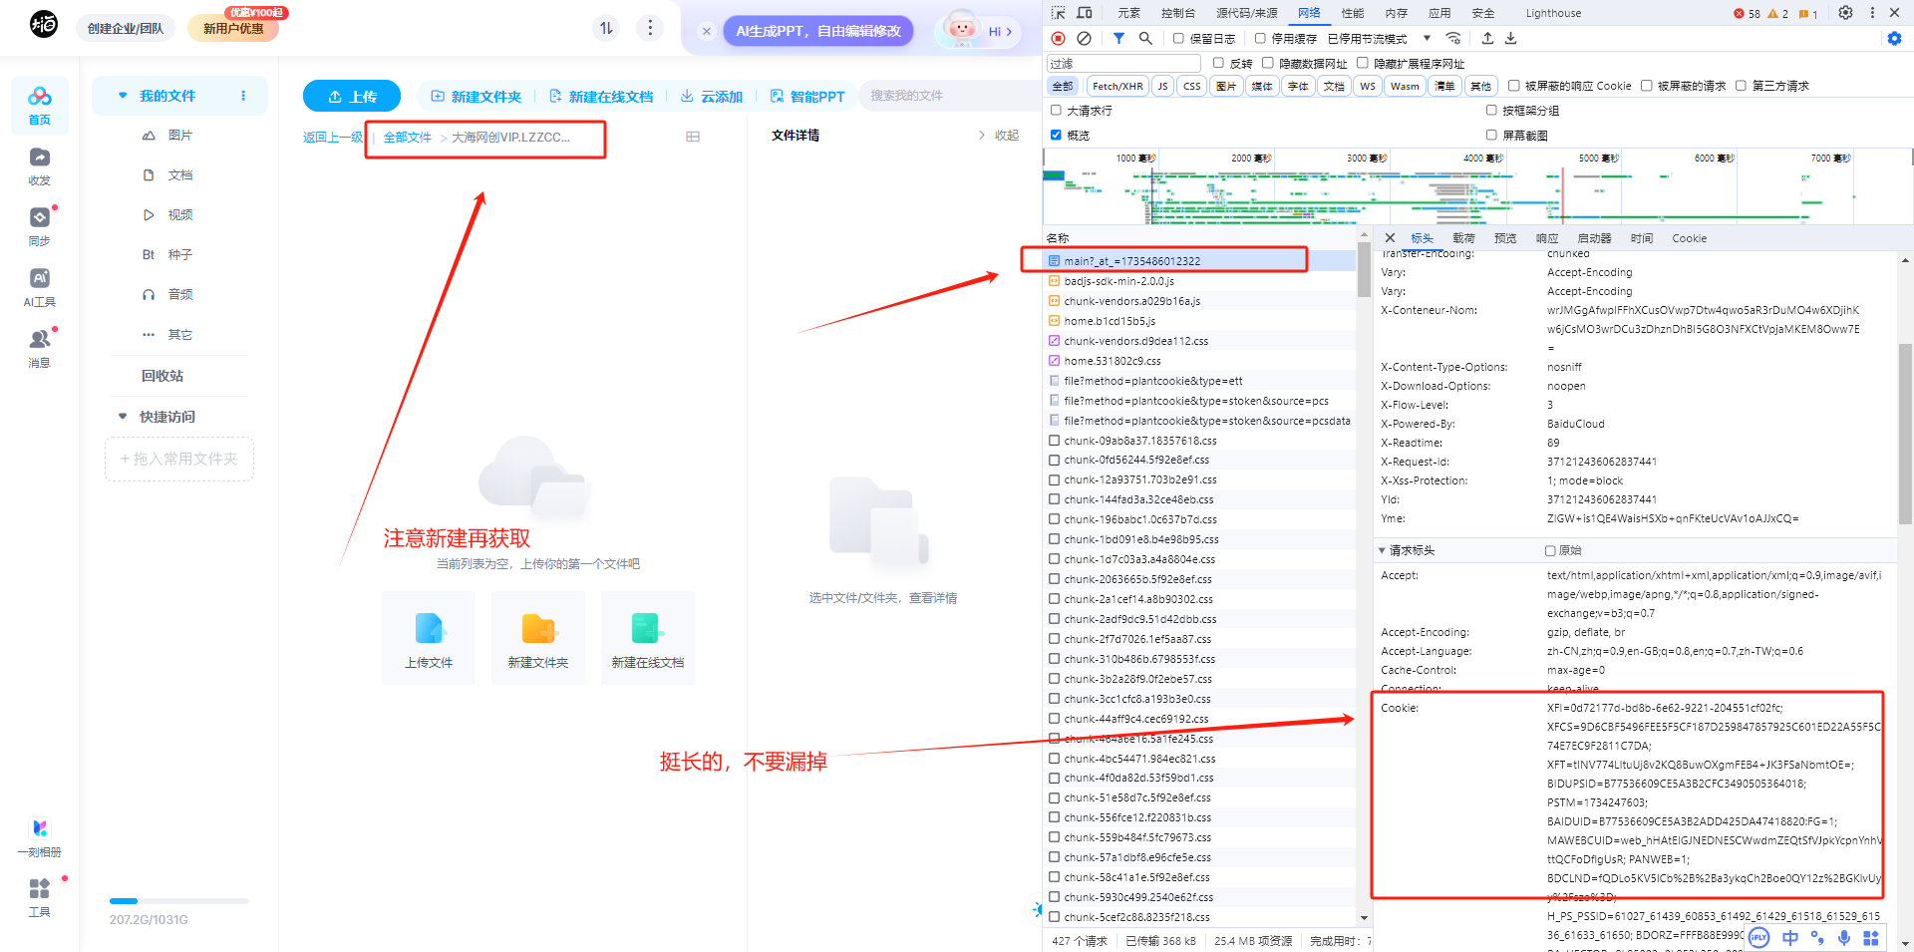Collapse the file details panel via 收起
The width and height of the screenshot is (1914, 952).
(998, 136)
